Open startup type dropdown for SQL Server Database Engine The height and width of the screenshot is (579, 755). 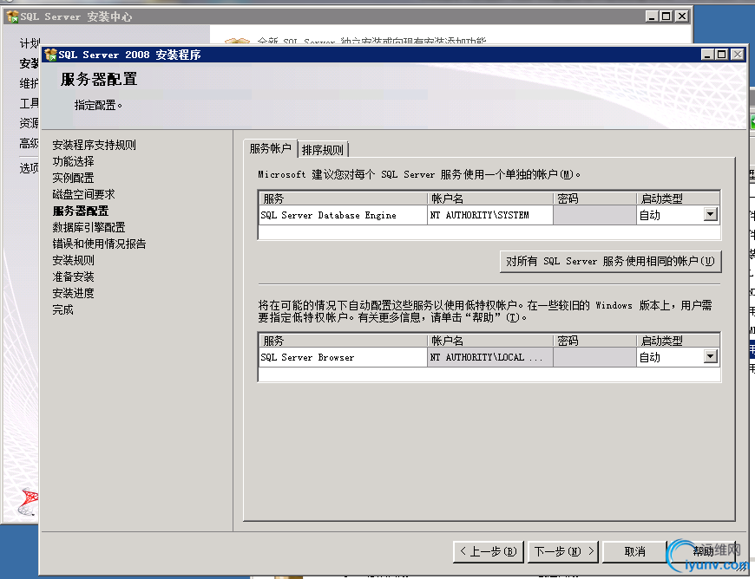pyautogui.click(x=710, y=214)
